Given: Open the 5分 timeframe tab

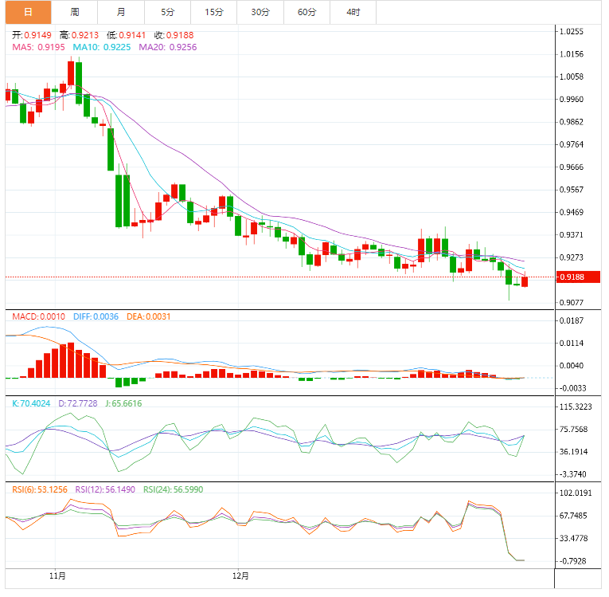Looking at the screenshot, I should [167, 12].
